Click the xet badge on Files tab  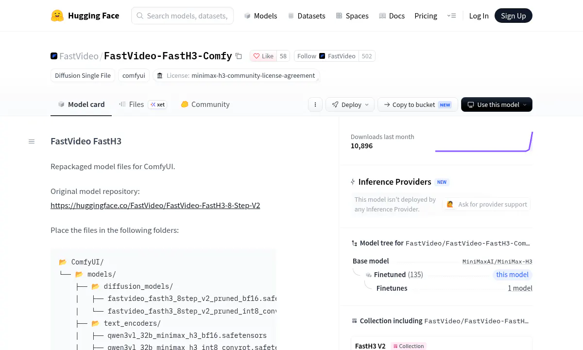pos(157,105)
